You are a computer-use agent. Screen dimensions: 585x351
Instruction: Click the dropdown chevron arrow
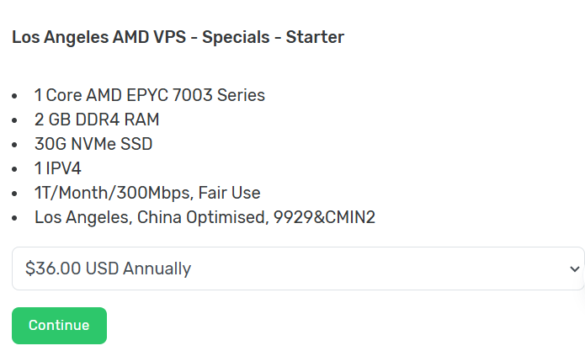tap(575, 269)
